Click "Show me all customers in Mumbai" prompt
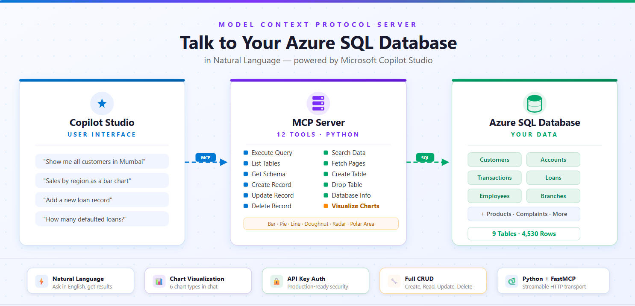 [102, 161]
